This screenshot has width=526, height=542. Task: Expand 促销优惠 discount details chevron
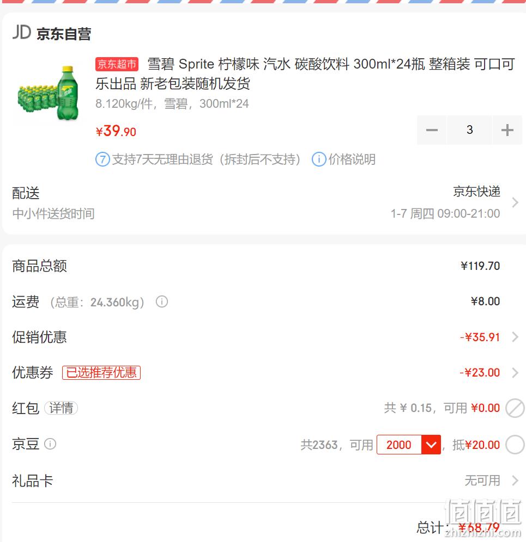pyautogui.click(x=515, y=337)
